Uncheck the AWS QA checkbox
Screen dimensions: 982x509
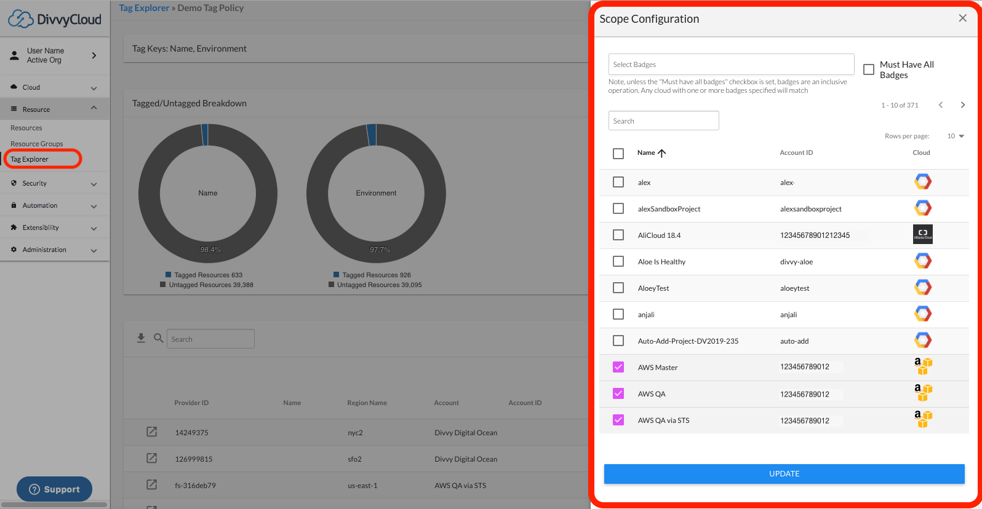[x=618, y=393]
